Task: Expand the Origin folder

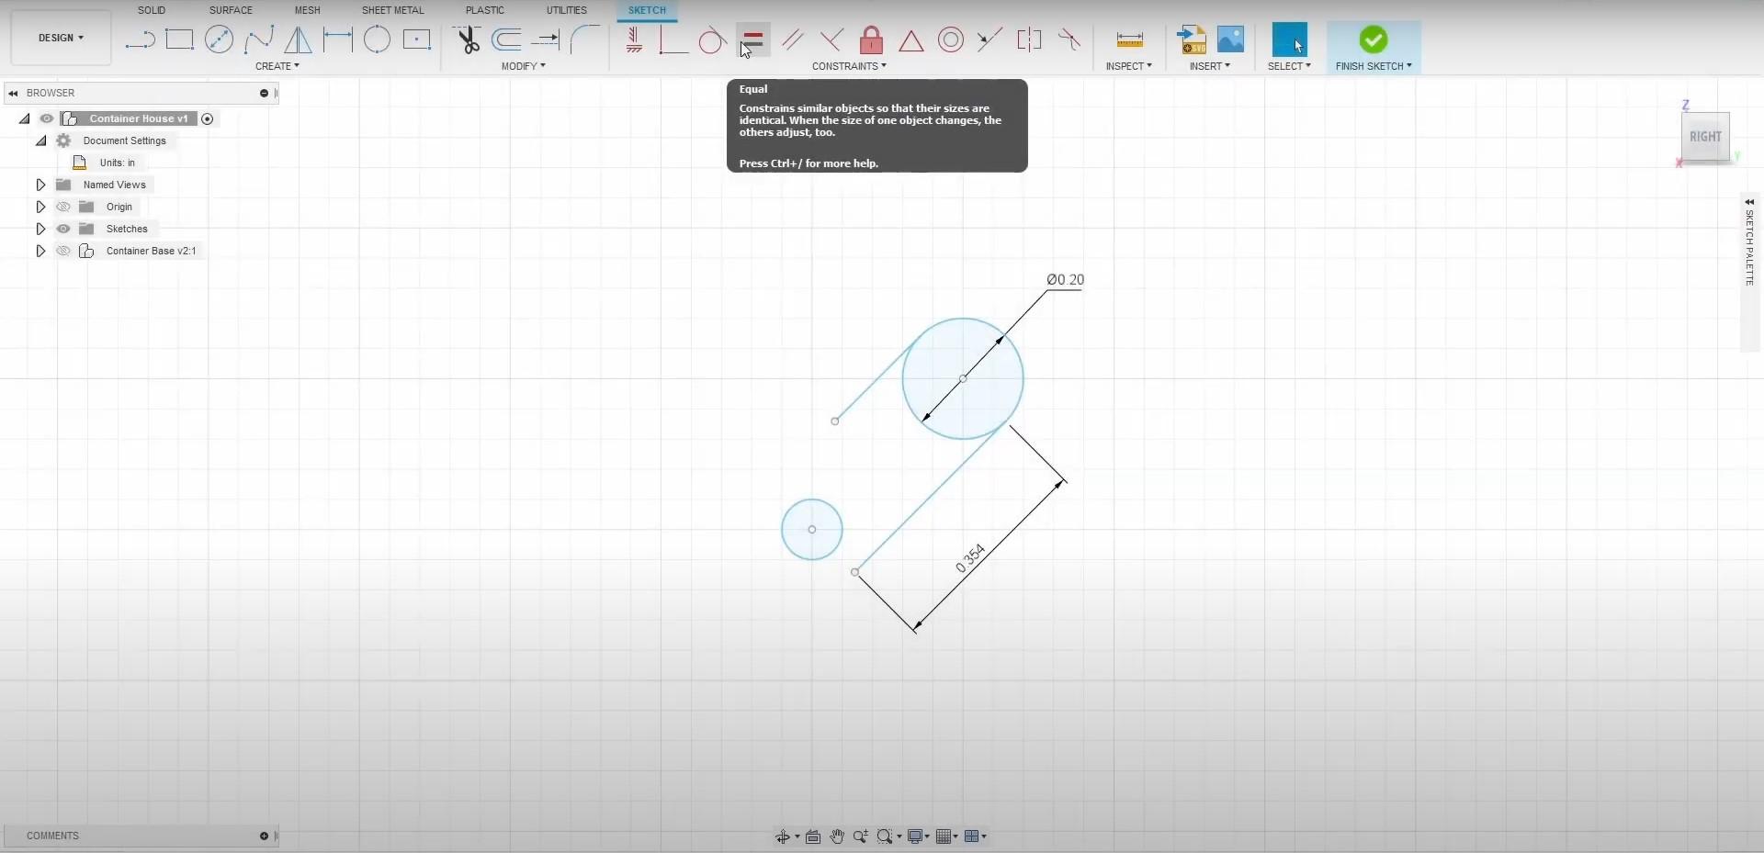Action: (40, 207)
